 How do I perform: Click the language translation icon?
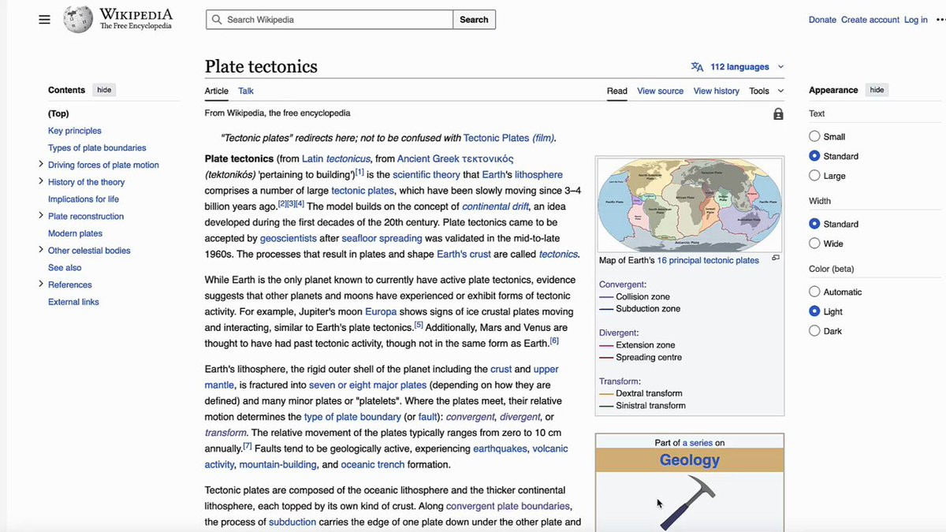point(697,67)
